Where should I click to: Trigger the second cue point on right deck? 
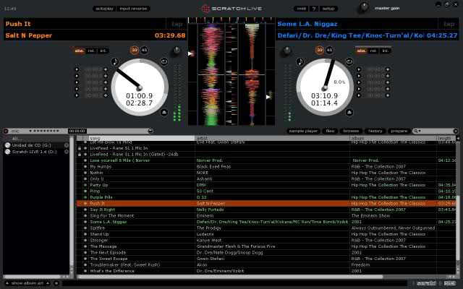pos(359,76)
